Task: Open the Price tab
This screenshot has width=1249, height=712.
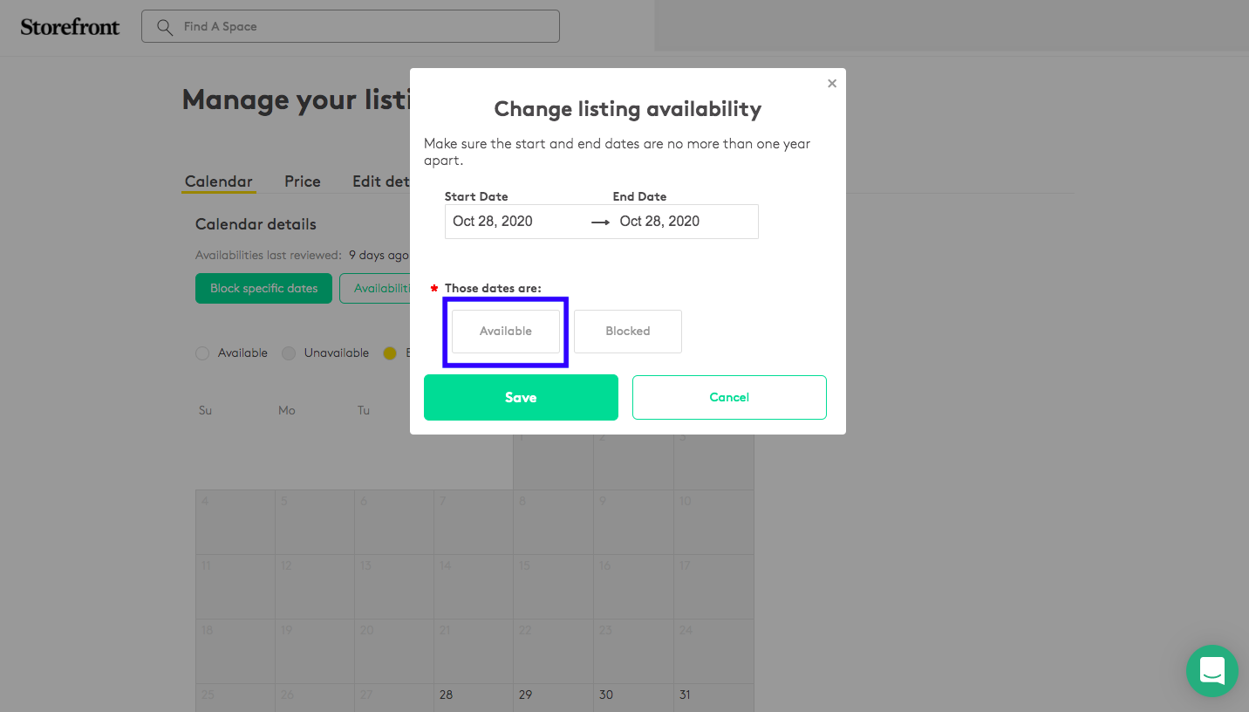Action: point(303,181)
